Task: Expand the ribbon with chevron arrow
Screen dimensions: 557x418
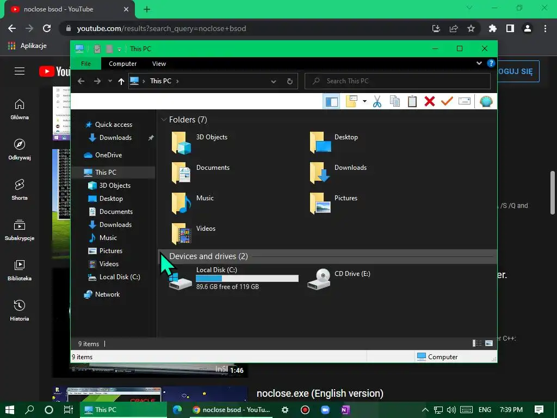Action: [x=479, y=63]
